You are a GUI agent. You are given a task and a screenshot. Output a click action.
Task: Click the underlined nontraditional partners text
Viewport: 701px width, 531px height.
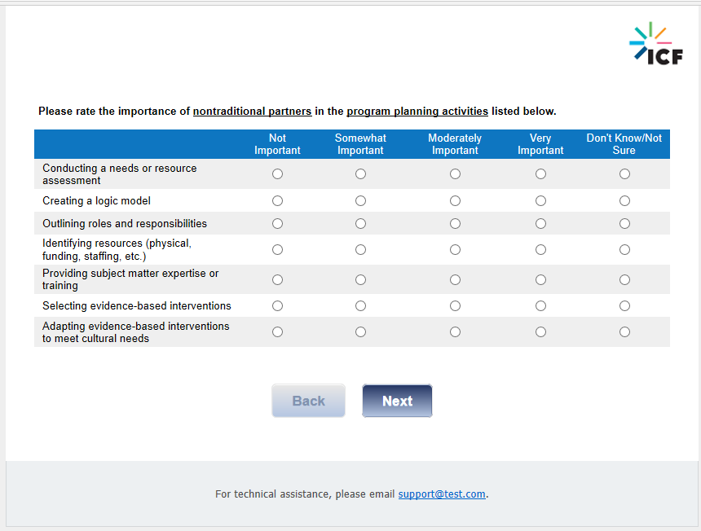click(x=252, y=112)
